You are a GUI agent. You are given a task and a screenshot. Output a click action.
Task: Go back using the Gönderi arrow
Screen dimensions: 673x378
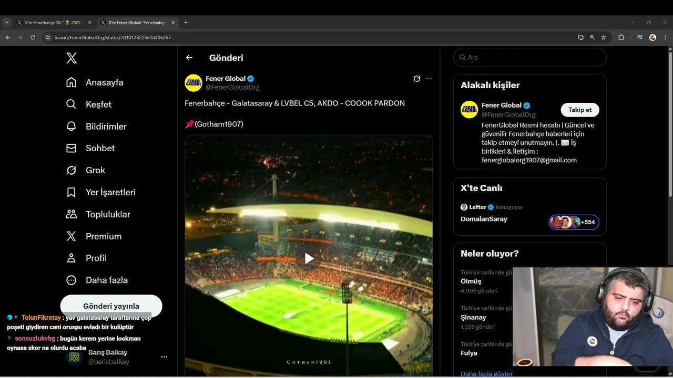click(x=189, y=58)
